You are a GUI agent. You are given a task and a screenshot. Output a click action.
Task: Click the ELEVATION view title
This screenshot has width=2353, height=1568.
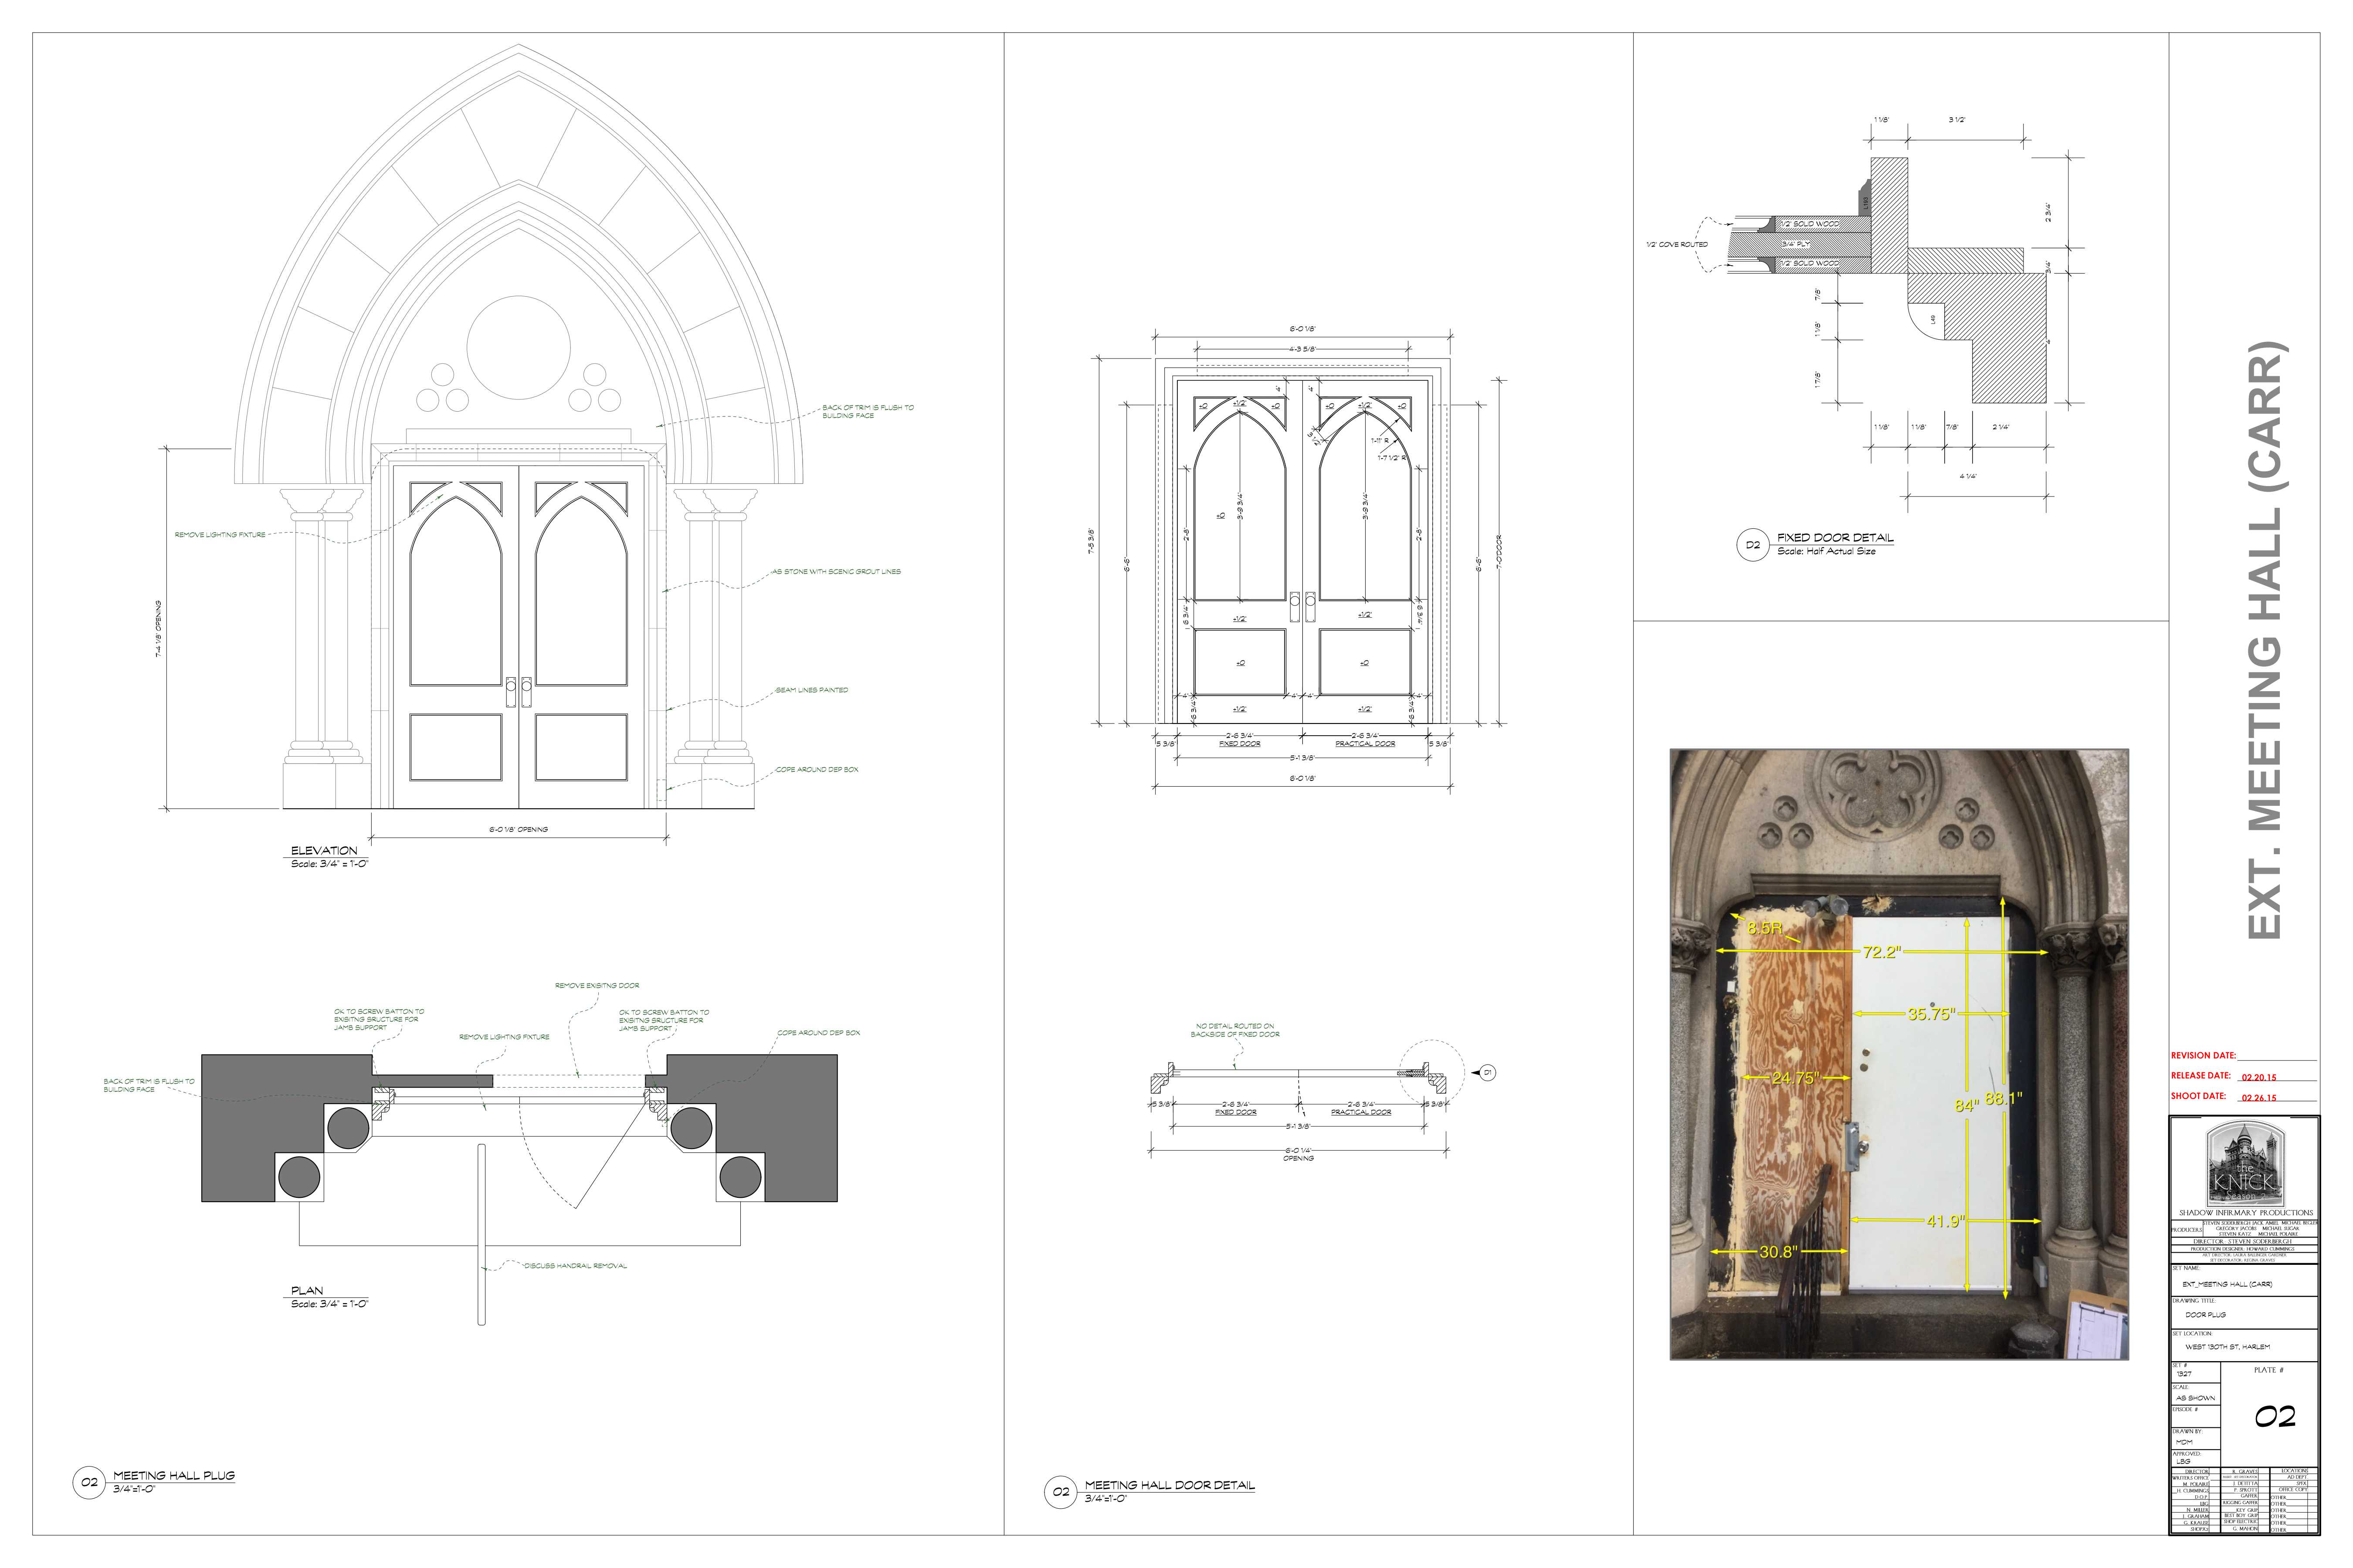point(323,850)
